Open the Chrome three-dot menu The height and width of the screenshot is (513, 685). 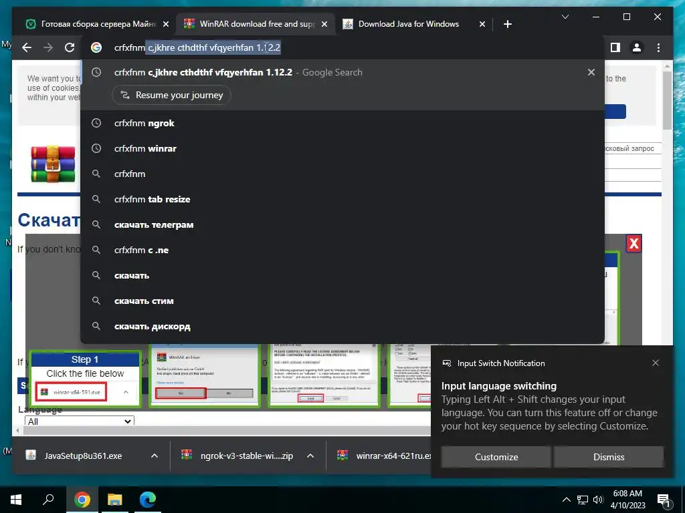tap(658, 47)
